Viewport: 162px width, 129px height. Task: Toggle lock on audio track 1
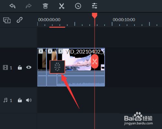pyautogui.click(x=20, y=100)
